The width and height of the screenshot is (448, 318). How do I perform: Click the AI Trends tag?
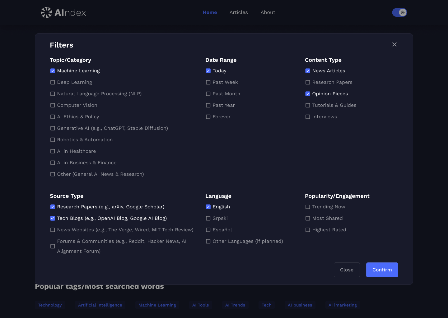[x=235, y=305]
